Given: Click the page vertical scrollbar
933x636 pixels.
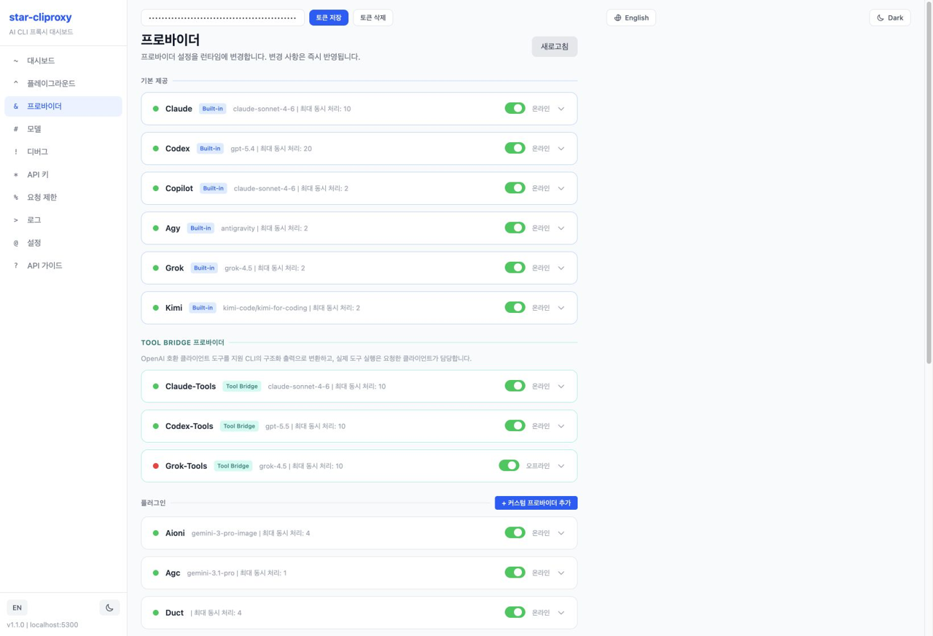Looking at the screenshot, I should 929,182.
